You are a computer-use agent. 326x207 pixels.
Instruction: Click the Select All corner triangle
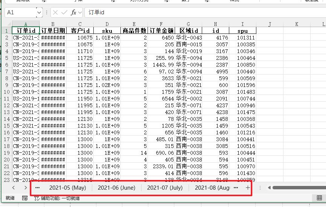click(6, 24)
